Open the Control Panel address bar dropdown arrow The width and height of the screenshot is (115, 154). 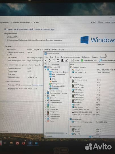click(91, 22)
